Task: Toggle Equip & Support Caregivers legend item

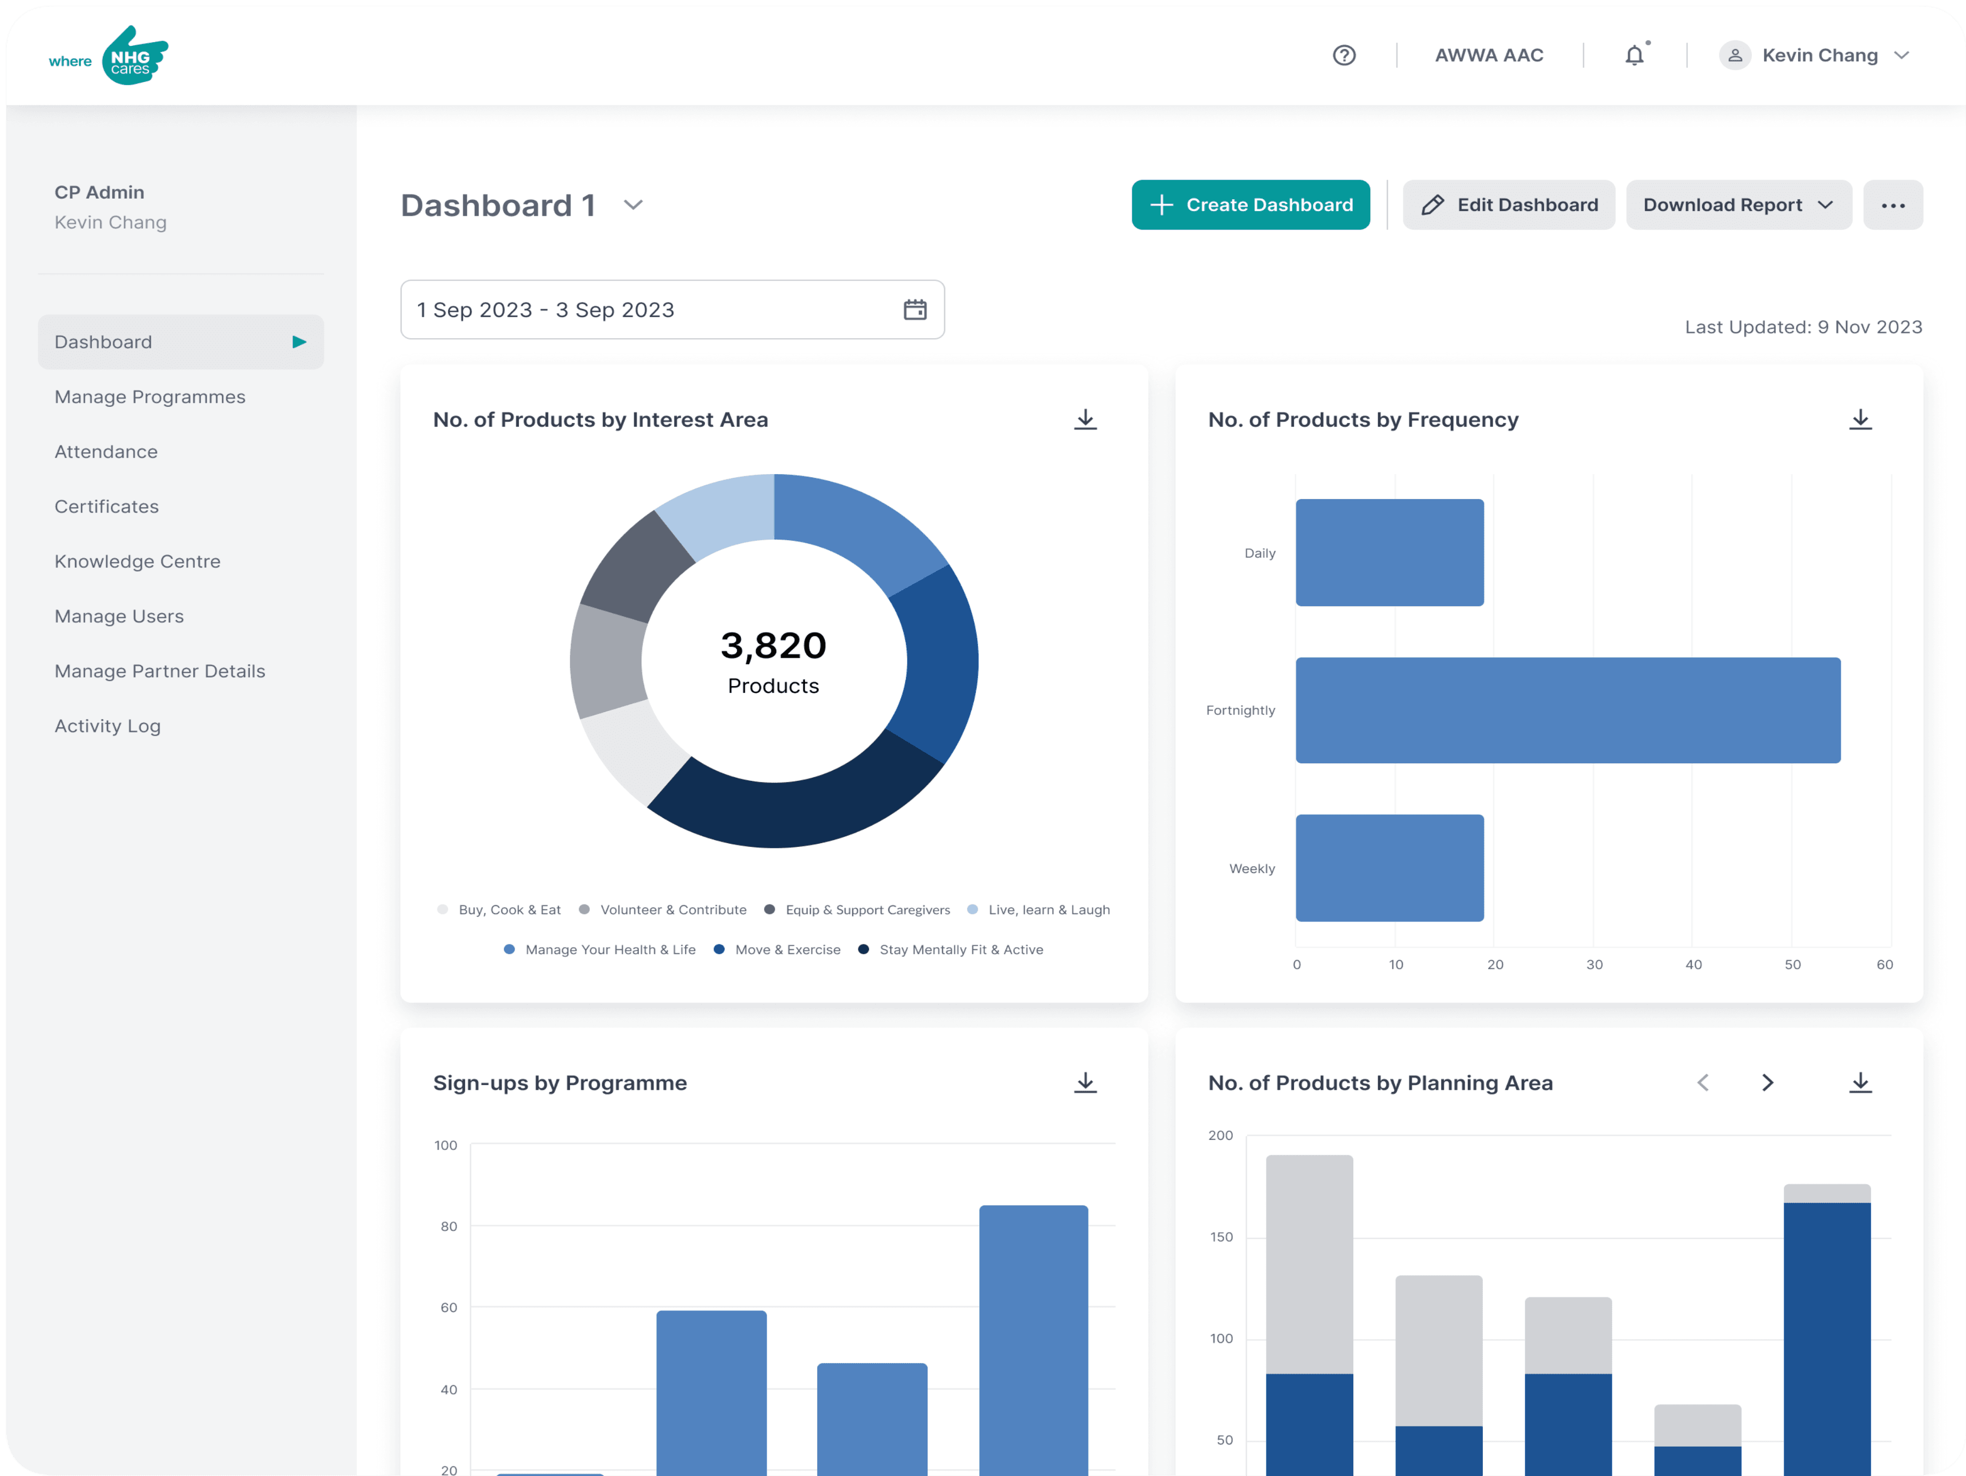Action: (x=858, y=910)
